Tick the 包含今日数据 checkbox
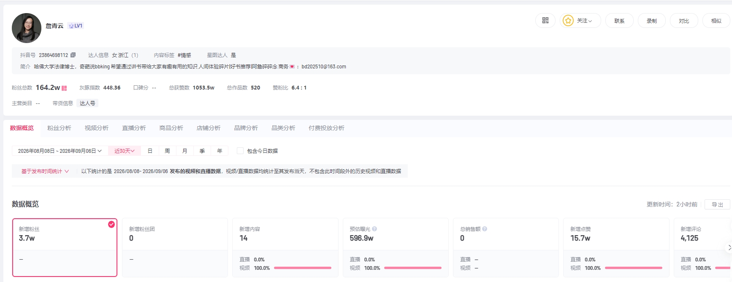 (240, 151)
